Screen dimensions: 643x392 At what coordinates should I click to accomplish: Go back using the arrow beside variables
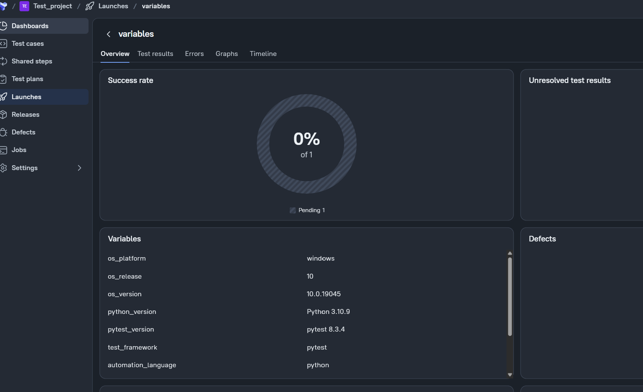(108, 34)
